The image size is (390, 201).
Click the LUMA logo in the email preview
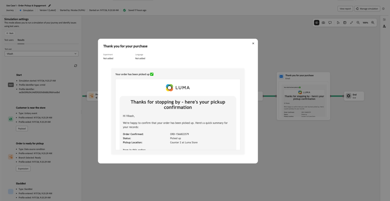click(x=178, y=87)
